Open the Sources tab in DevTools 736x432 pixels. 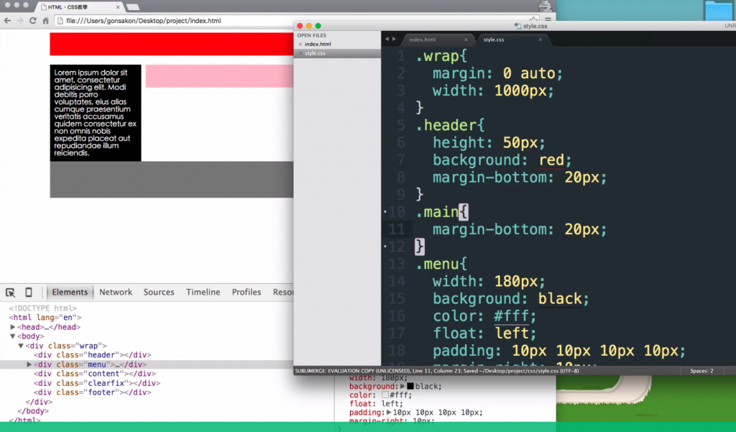[159, 292]
